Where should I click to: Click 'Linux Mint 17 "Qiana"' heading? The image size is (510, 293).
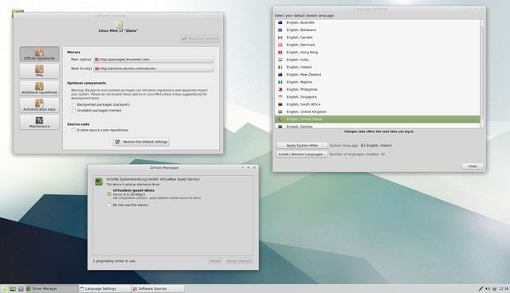pos(118,30)
